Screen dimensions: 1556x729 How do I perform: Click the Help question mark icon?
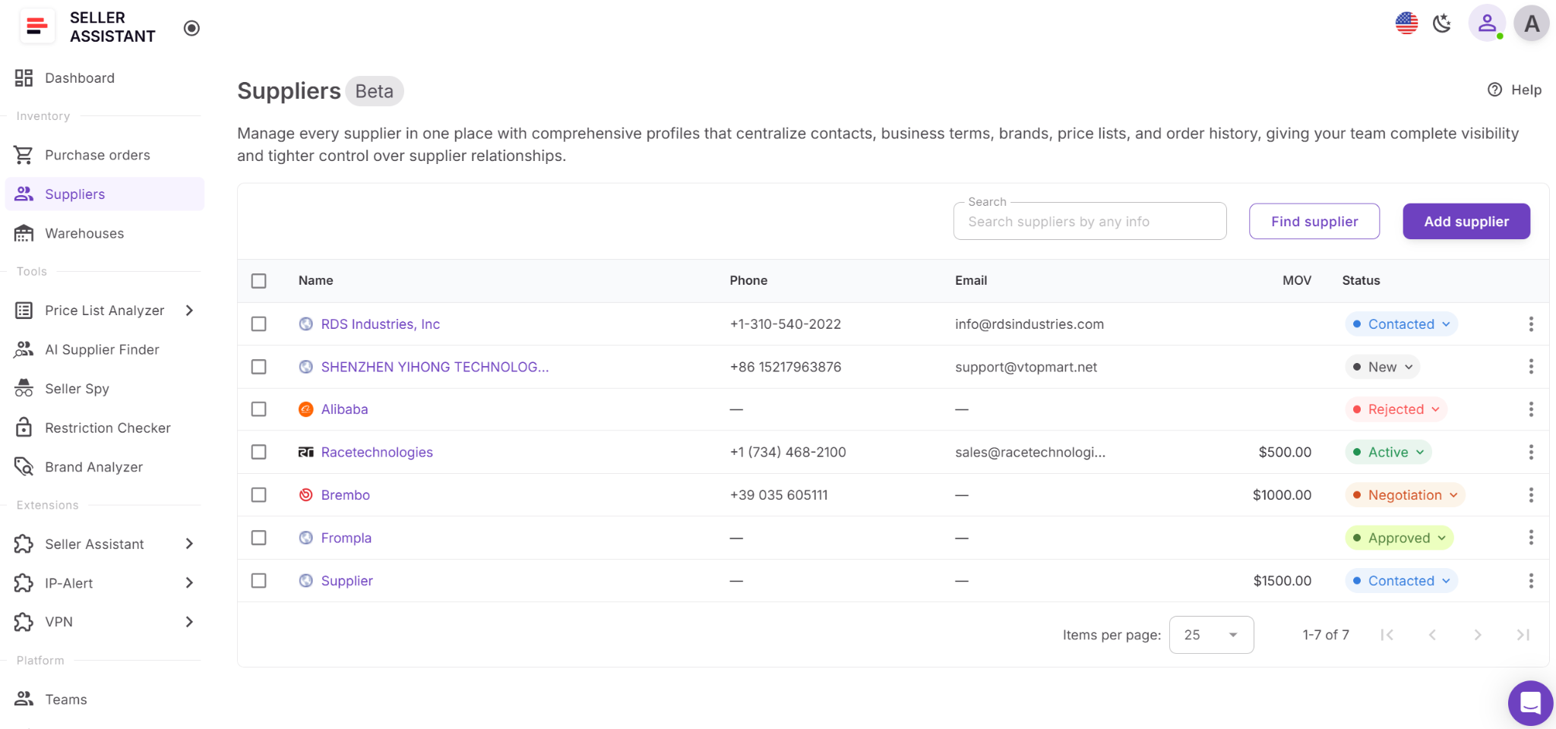point(1494,90)
